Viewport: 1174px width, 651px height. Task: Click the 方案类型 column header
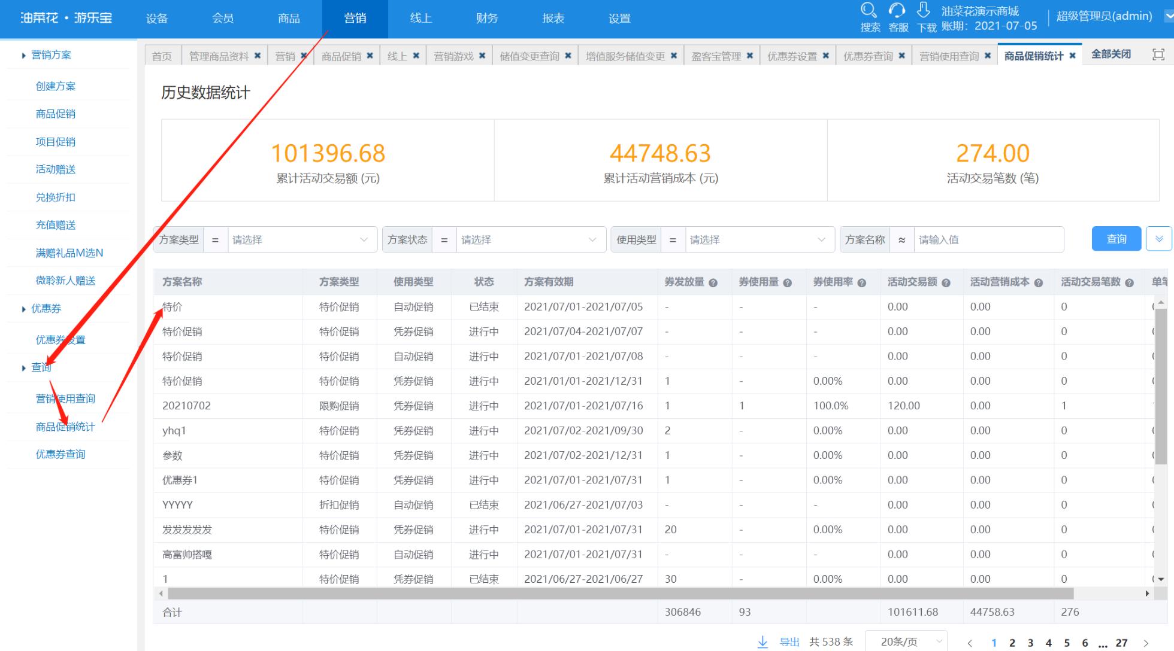pyautogui.click(x=339, y=282)
